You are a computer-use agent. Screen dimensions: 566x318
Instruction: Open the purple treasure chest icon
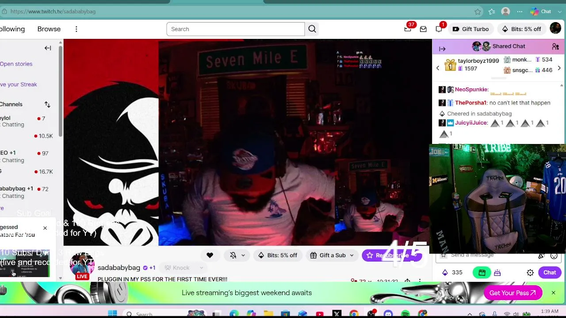[x=497, y=273]
